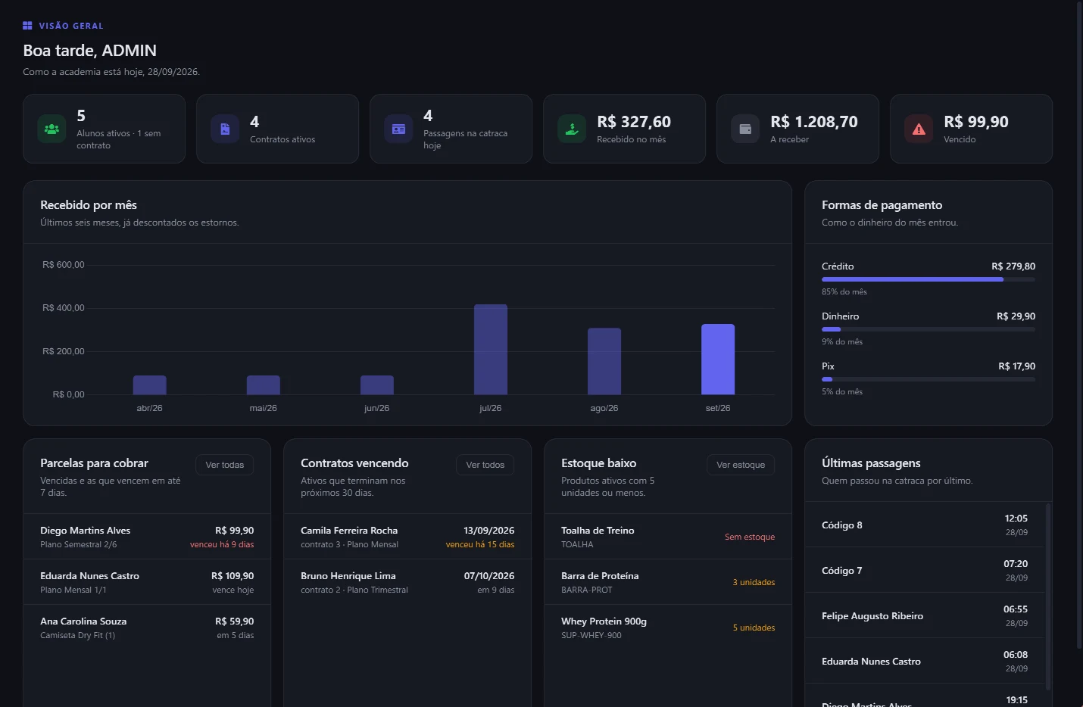
Task: Click the abr/26 bar in the chart
Action: [x=150, y=385]
